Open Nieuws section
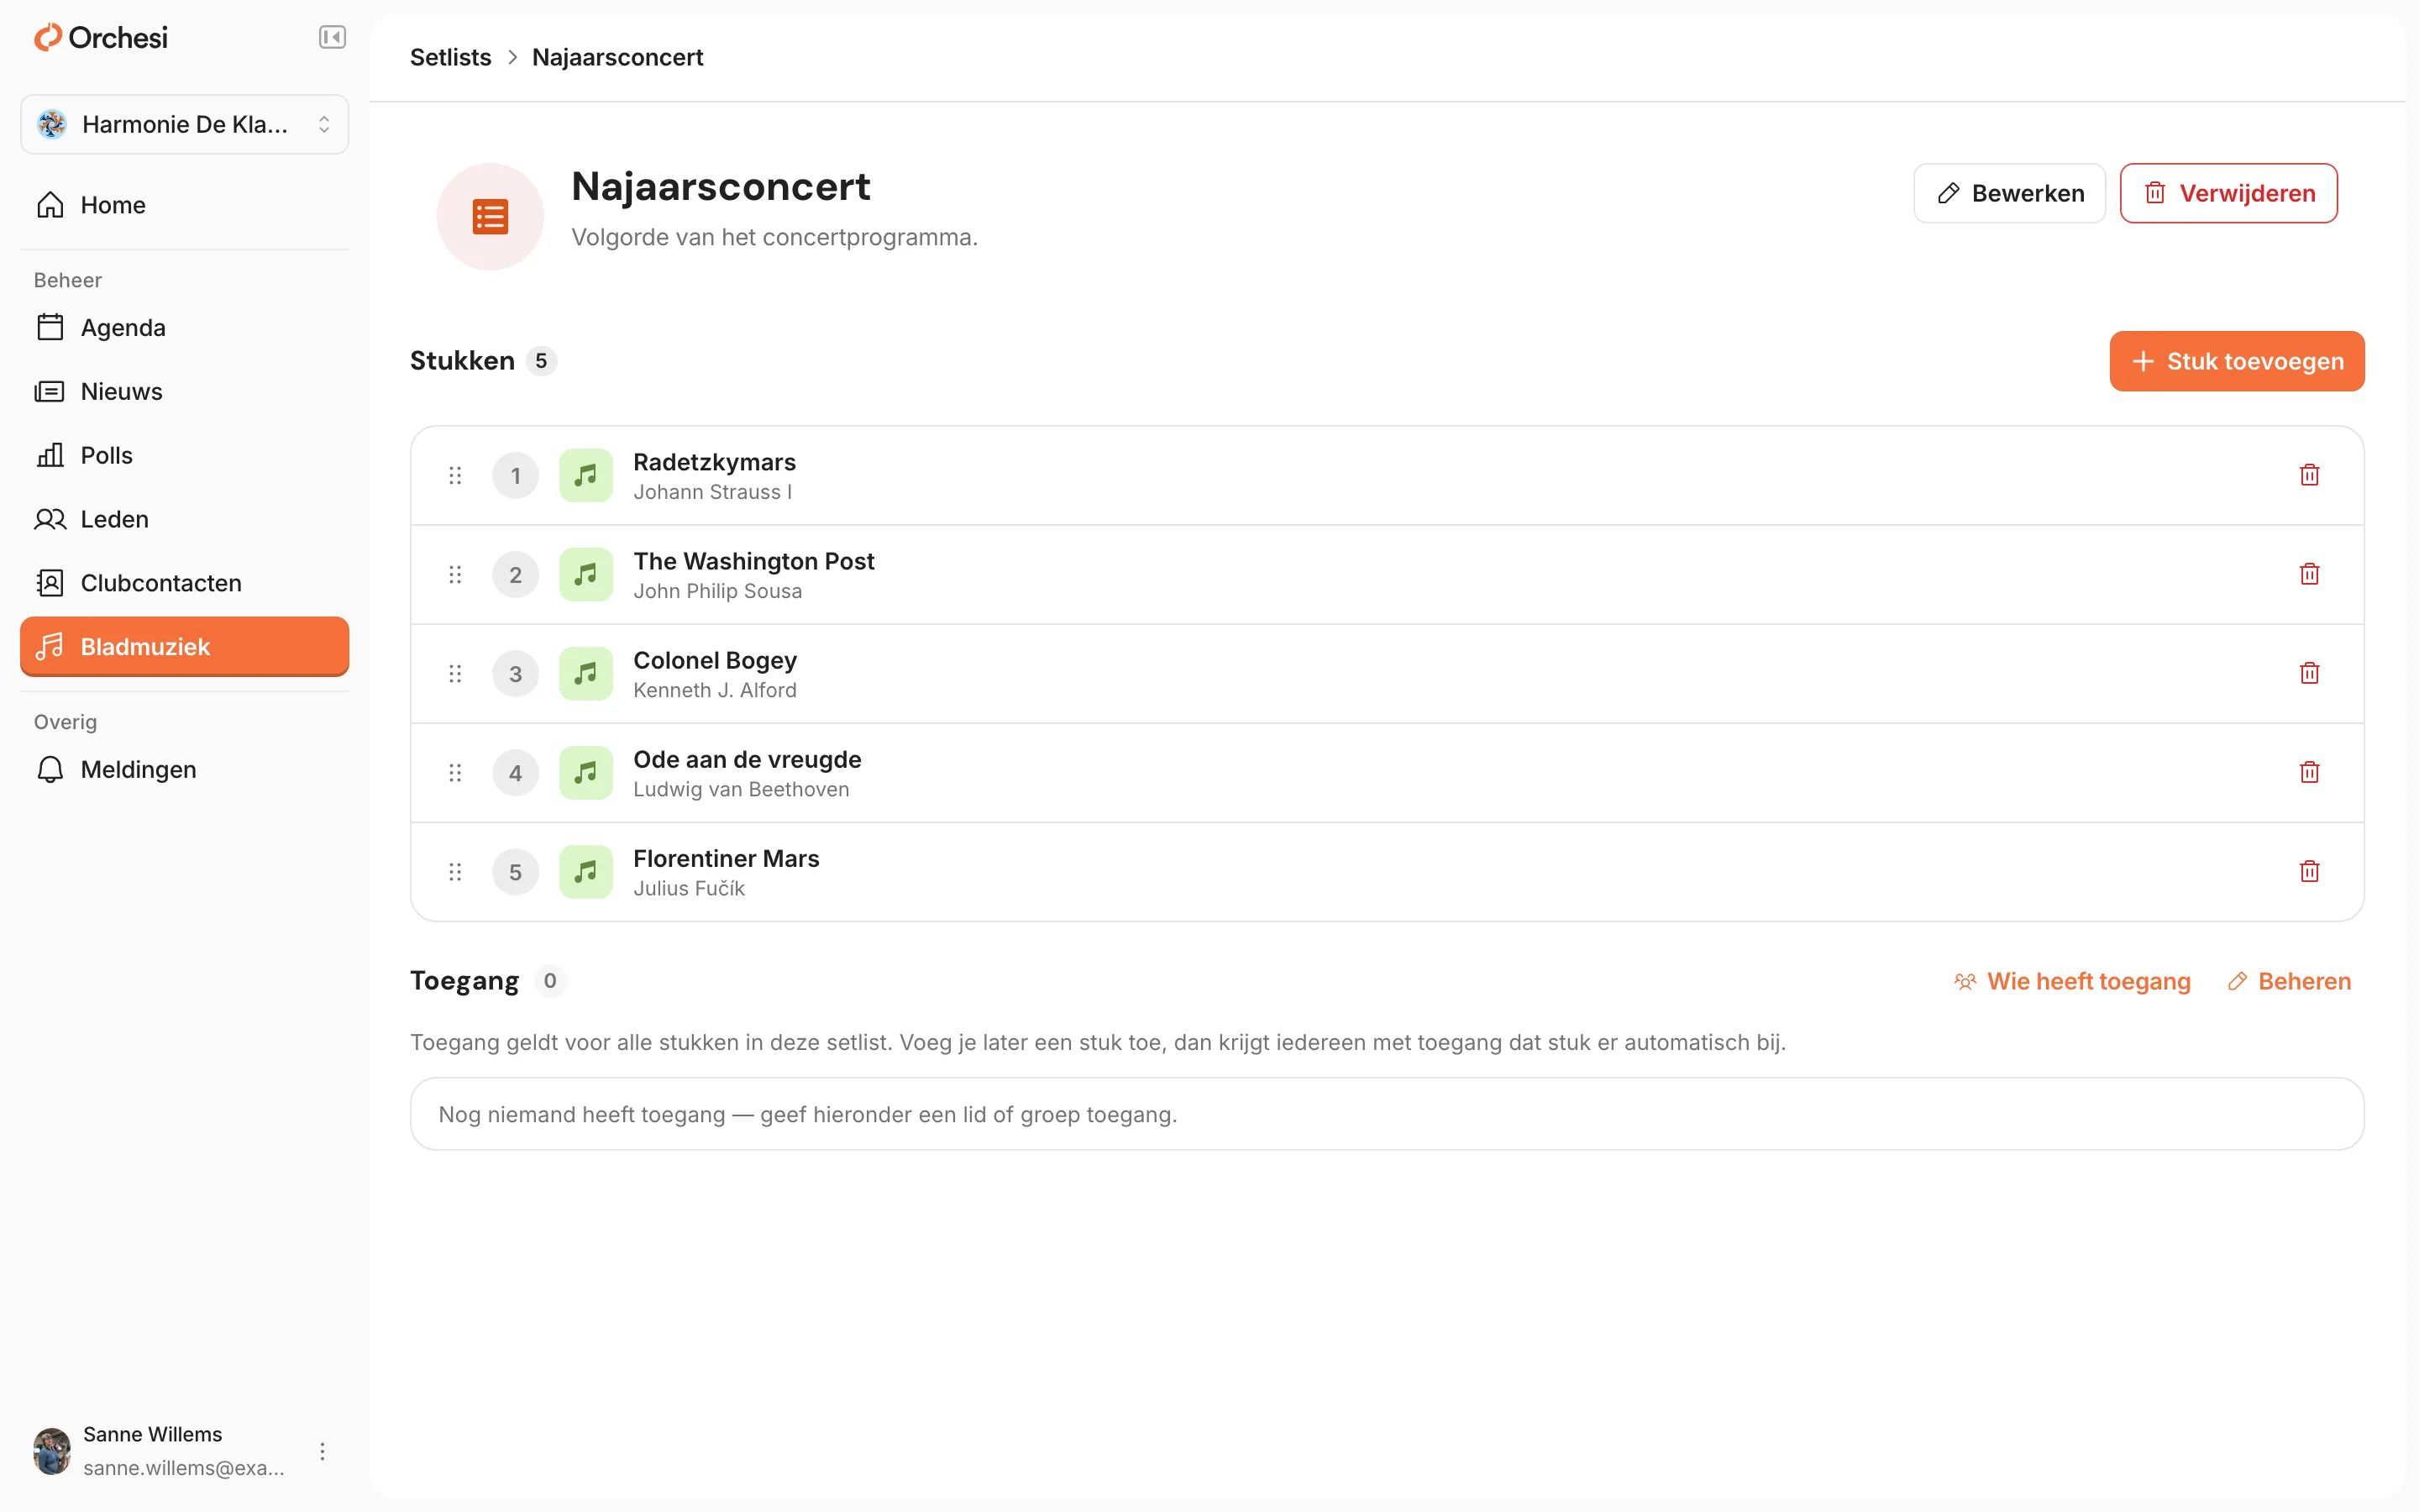The image size is (2419, 1512). pyautogui.click(x=185, y=391)
